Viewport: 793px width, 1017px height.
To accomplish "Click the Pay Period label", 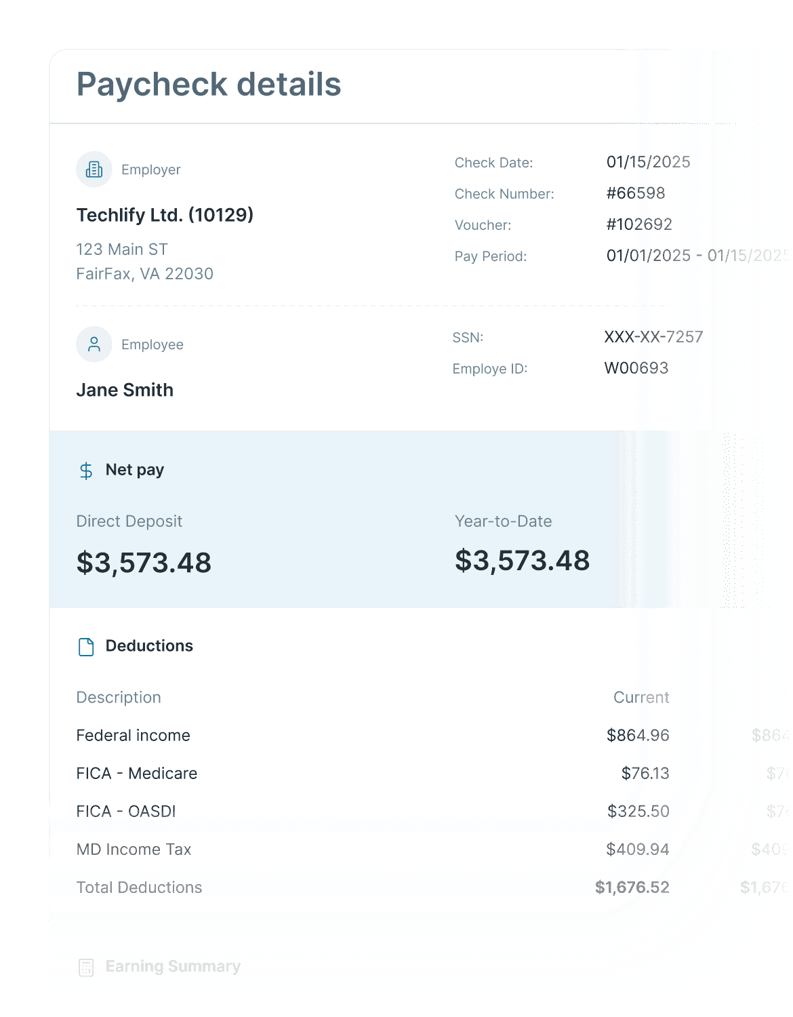I will point(491,256).
